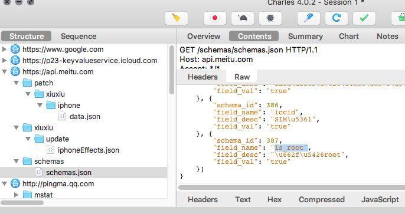Image resolution: width=405 pixels, height=214 pixels.
Task: Open the Notes tab
Action: [387, 37]
